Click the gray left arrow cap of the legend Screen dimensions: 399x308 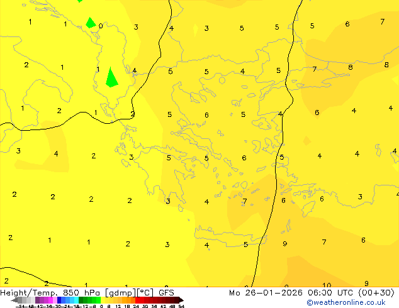tap(14, 300)
